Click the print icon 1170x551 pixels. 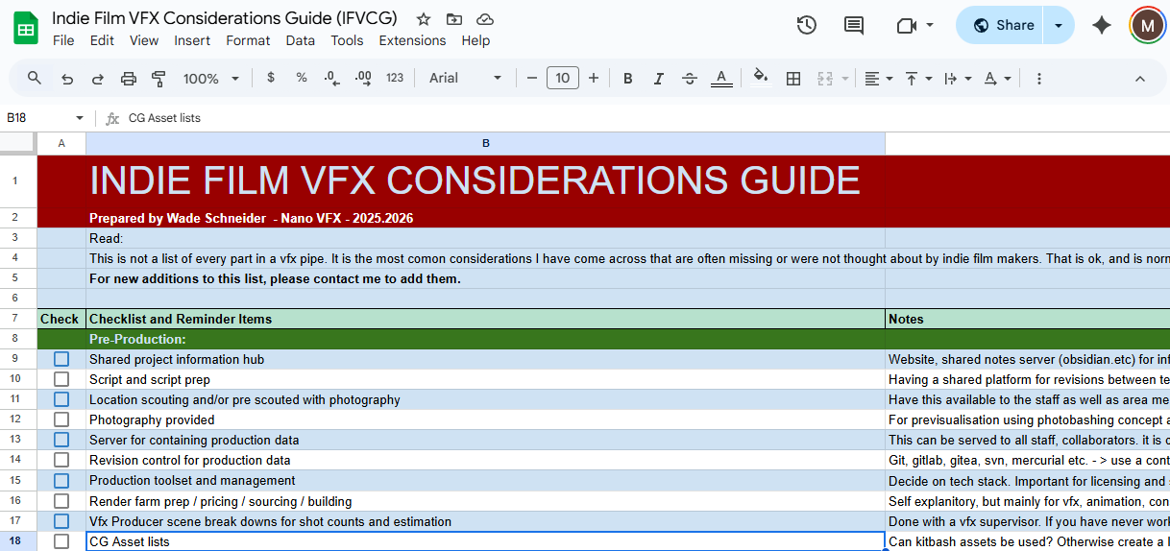(129, 79)
